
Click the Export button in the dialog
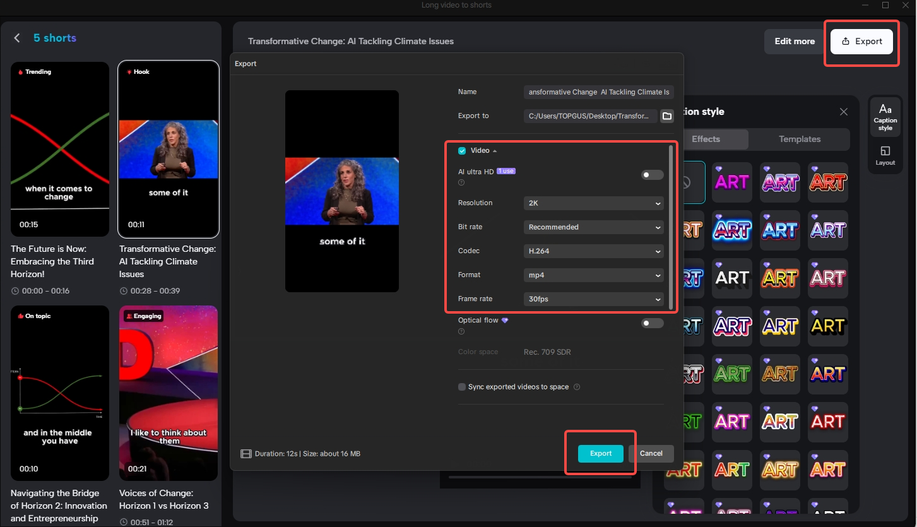(x=600, y=453)
